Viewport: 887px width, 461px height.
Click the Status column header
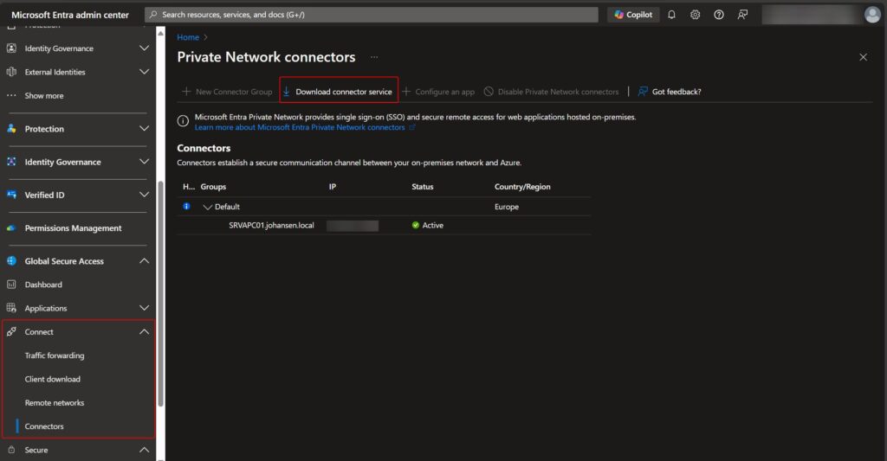423,187
